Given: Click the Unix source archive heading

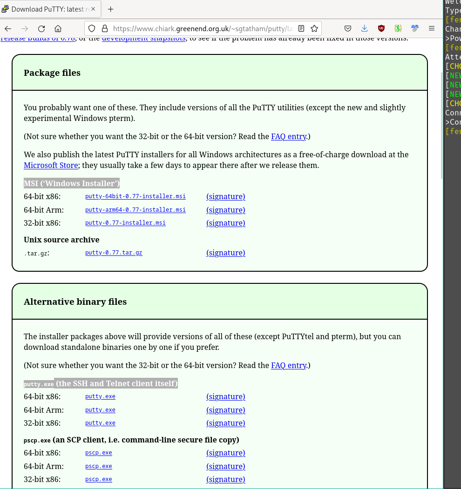Looking at the screenshot, I should coord(61,240).
